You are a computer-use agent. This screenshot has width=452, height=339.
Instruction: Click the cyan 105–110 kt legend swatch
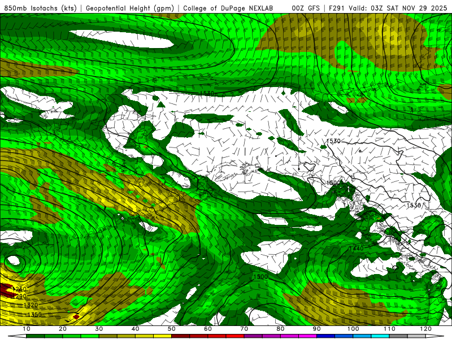[x=380, y=336]
